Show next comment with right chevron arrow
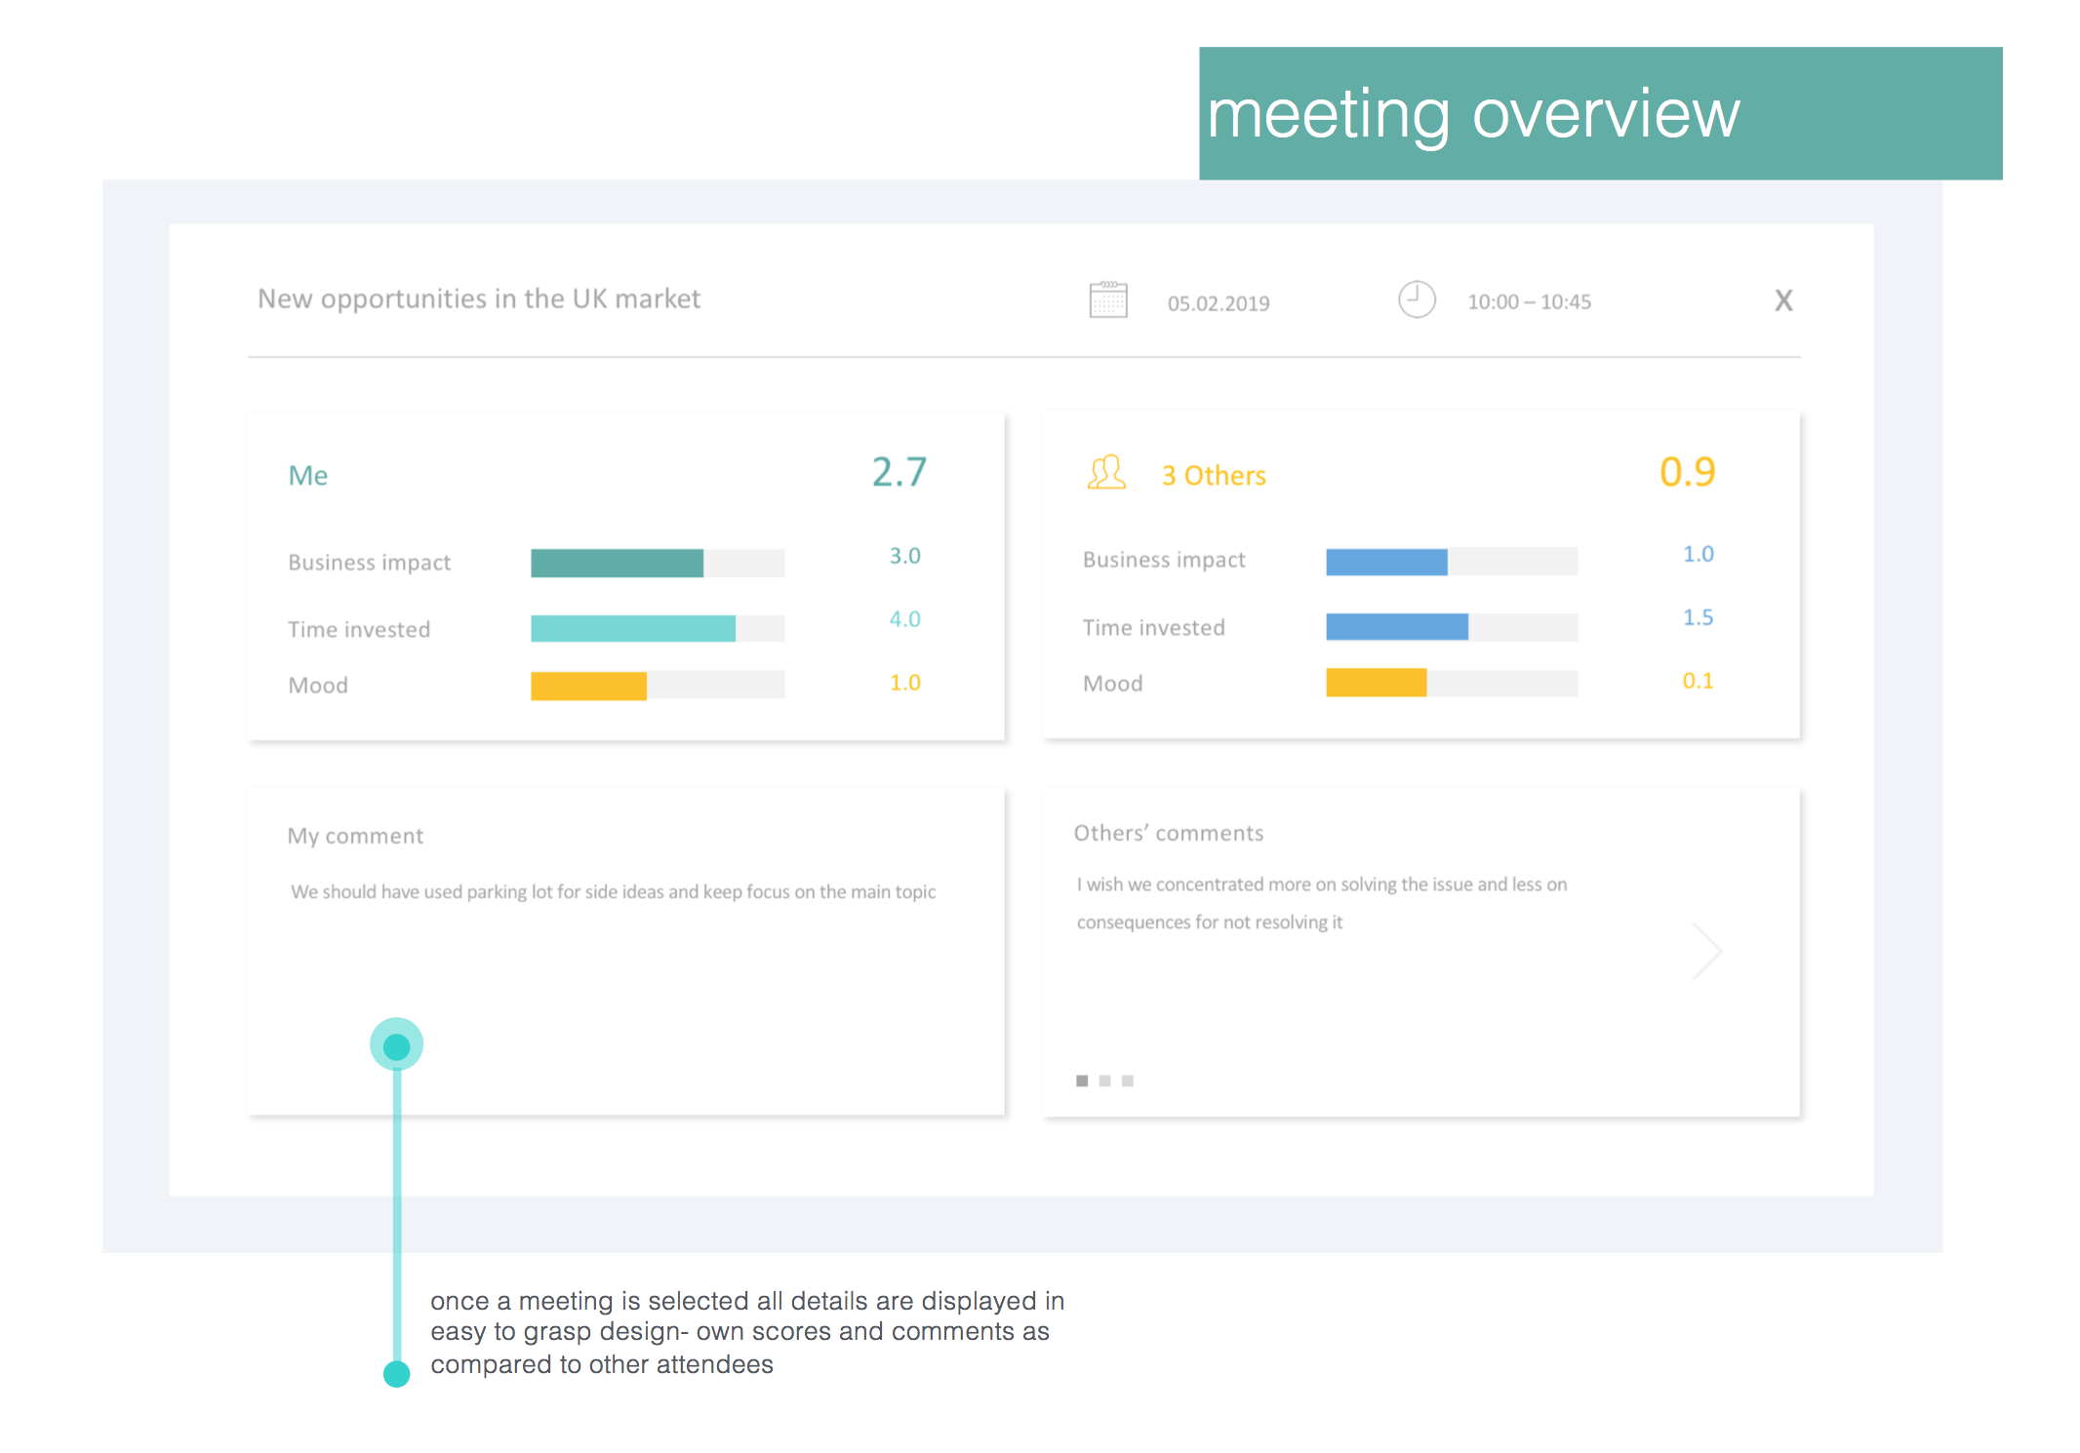This screenshot has height=1453, width=2080. click(x=1706, y=951)
